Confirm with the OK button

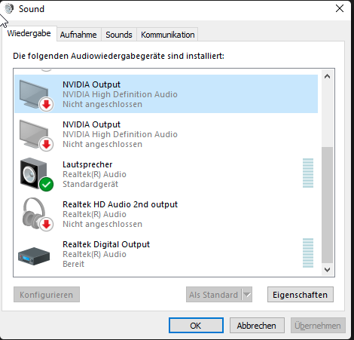[196, 326]
